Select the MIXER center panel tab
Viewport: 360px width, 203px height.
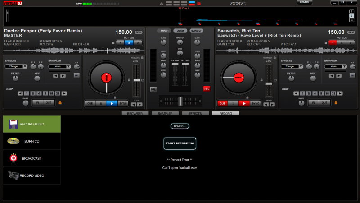(x=164, y=31)
